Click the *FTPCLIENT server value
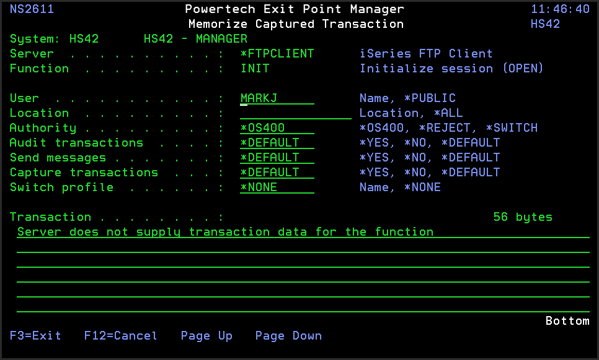 [x=277, y=54]
